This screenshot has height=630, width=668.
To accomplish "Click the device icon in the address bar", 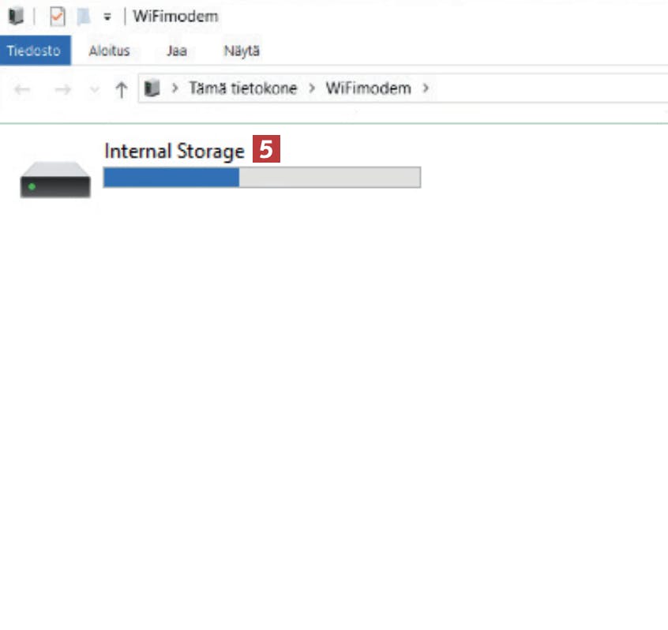I will click(x=153, y=88).
